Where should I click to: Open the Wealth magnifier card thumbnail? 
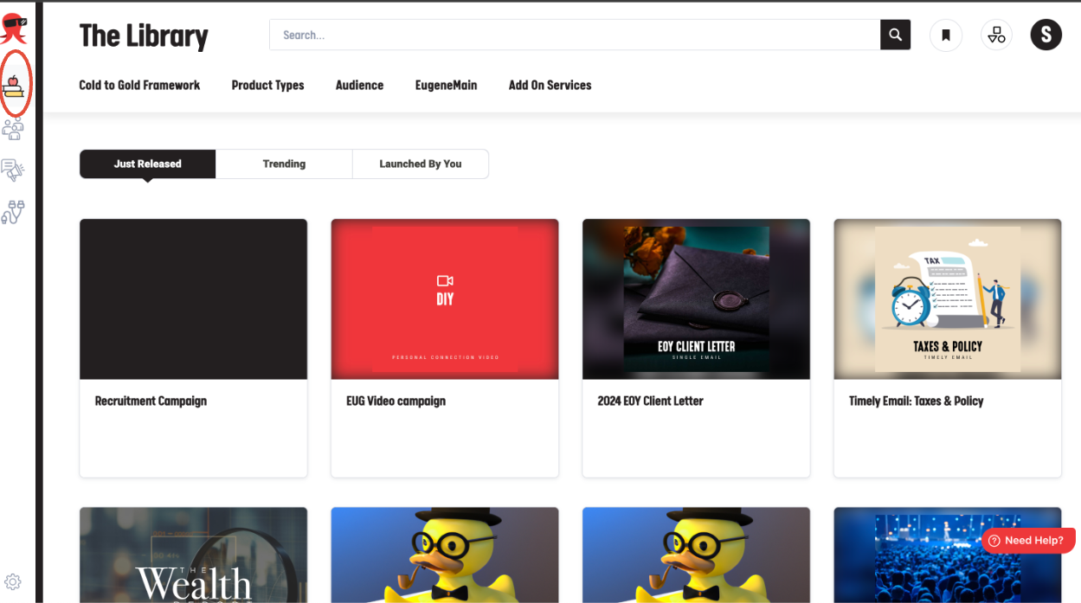click(193, 555)
